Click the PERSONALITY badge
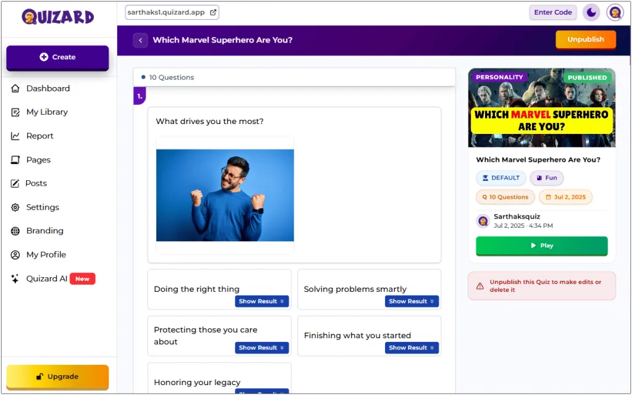 click(x=499, y=77)
